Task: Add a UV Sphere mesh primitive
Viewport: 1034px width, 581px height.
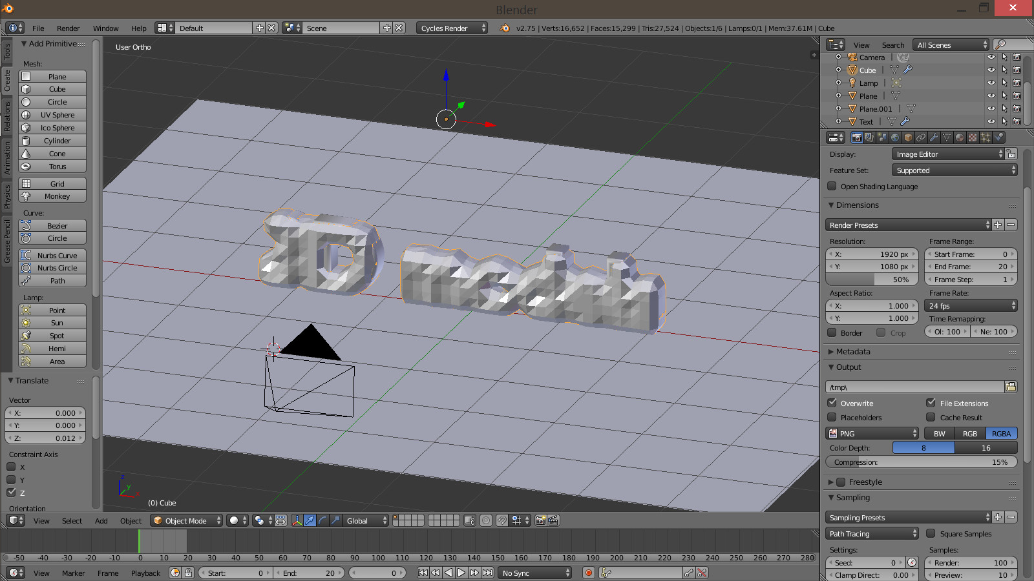Action: tap(52, 115)
